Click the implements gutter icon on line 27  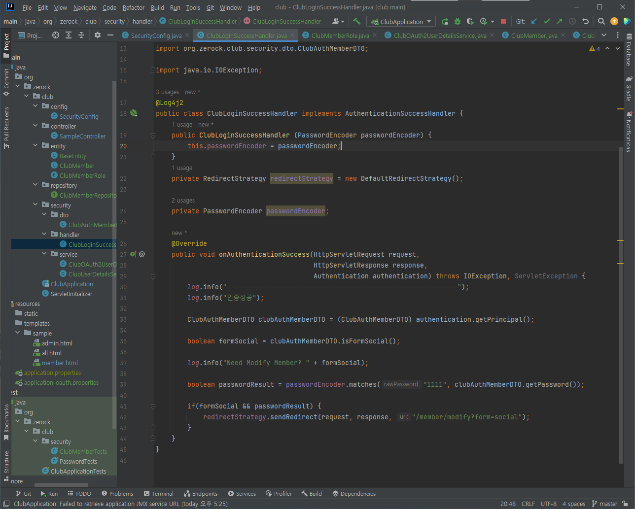click(x=133, y=254)
